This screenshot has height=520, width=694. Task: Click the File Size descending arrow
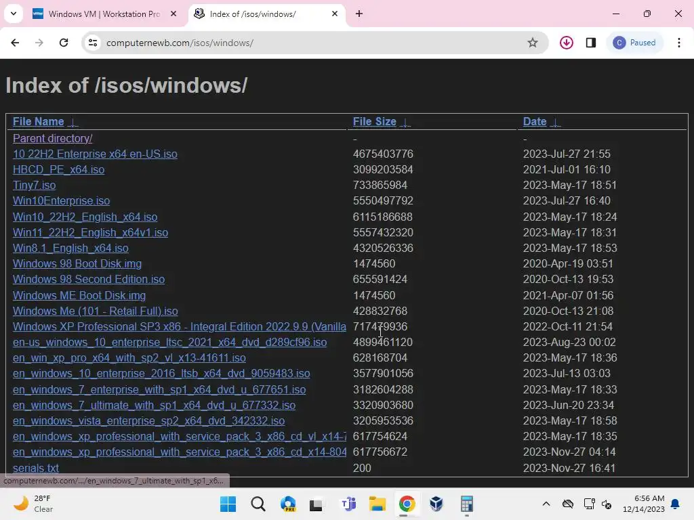(x=405, y=123)
